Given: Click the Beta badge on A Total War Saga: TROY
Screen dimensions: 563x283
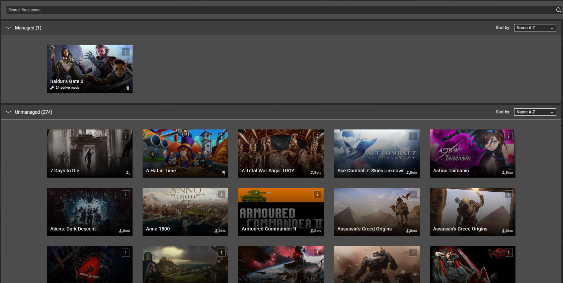Looking at the screenshot, I should [316, 173].
